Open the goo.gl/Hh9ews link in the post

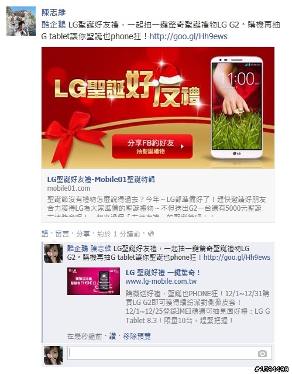tap(188, 36)
